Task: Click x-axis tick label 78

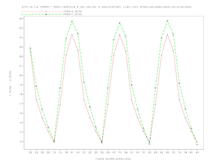Action: tap(185, 152)
